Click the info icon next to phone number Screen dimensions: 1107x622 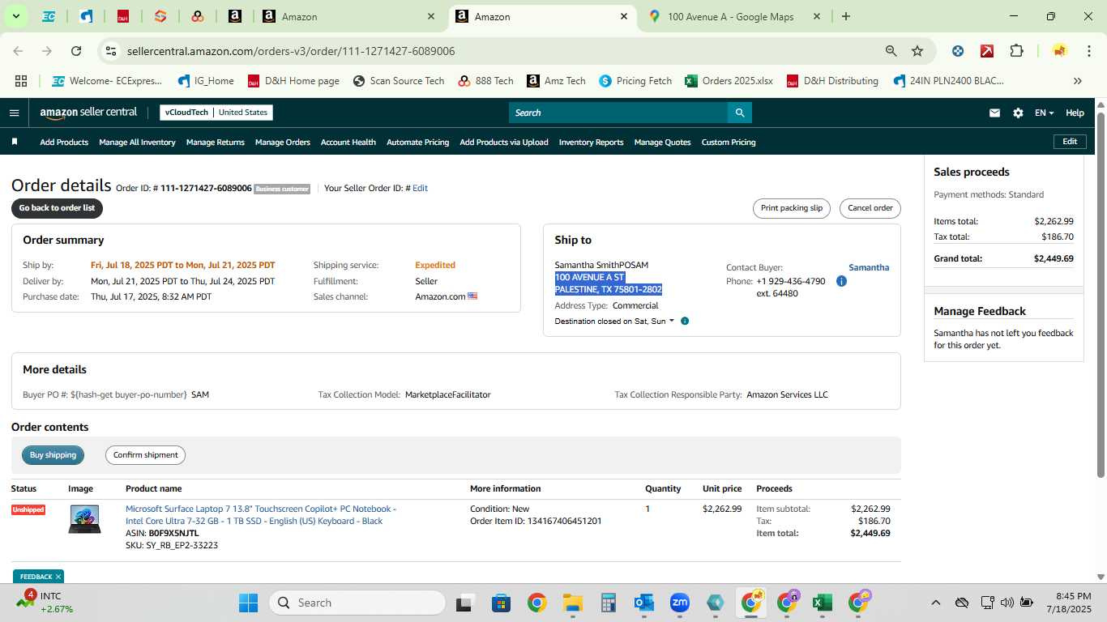[841, 281]
